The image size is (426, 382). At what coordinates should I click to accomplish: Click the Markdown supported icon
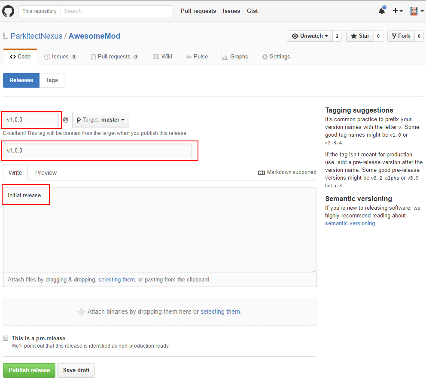262,173
